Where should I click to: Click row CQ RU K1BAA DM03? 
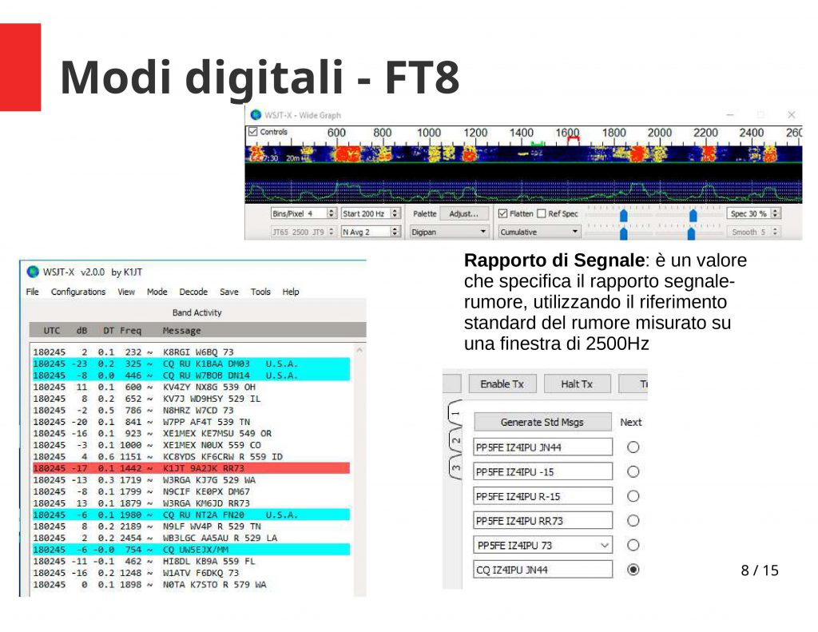[191, 364]
